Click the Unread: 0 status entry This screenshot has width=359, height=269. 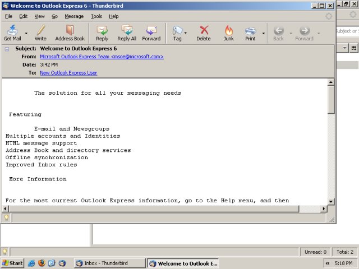(315, 252)
